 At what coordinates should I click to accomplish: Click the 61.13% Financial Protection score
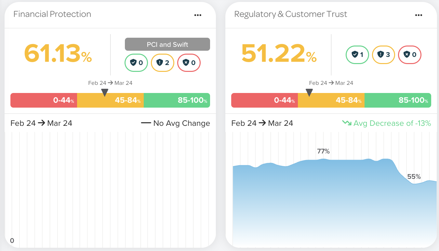pyautogui.click(x=58, y=54)
